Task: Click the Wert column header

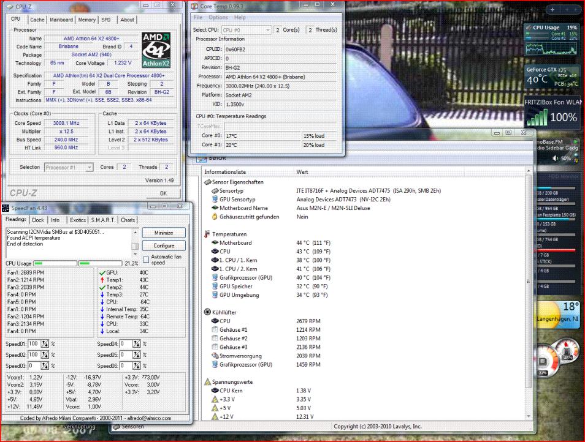Action: click(302, 172)
